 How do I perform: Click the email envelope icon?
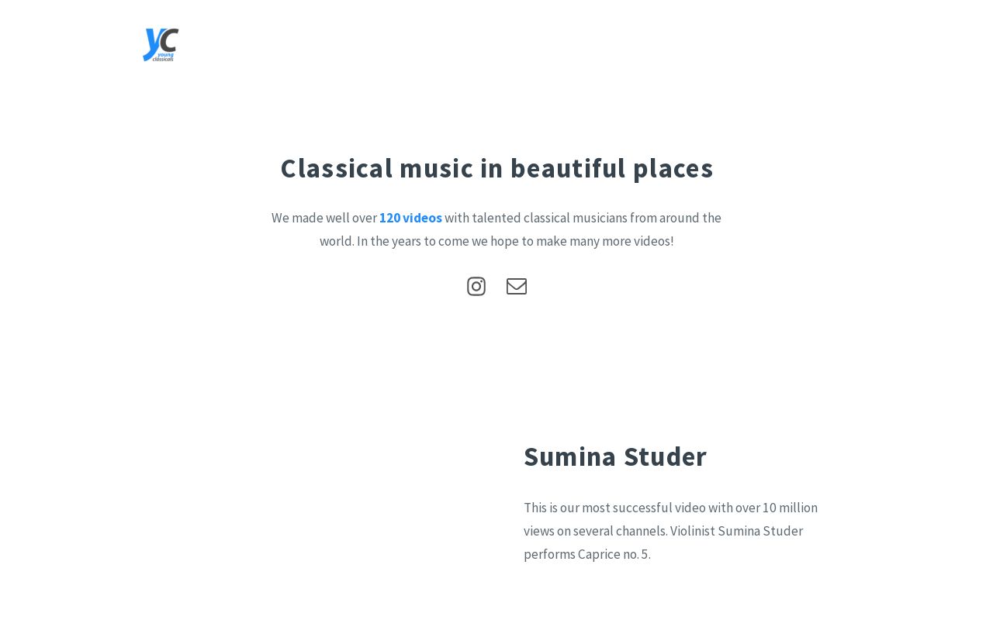[x=517, y=286]
